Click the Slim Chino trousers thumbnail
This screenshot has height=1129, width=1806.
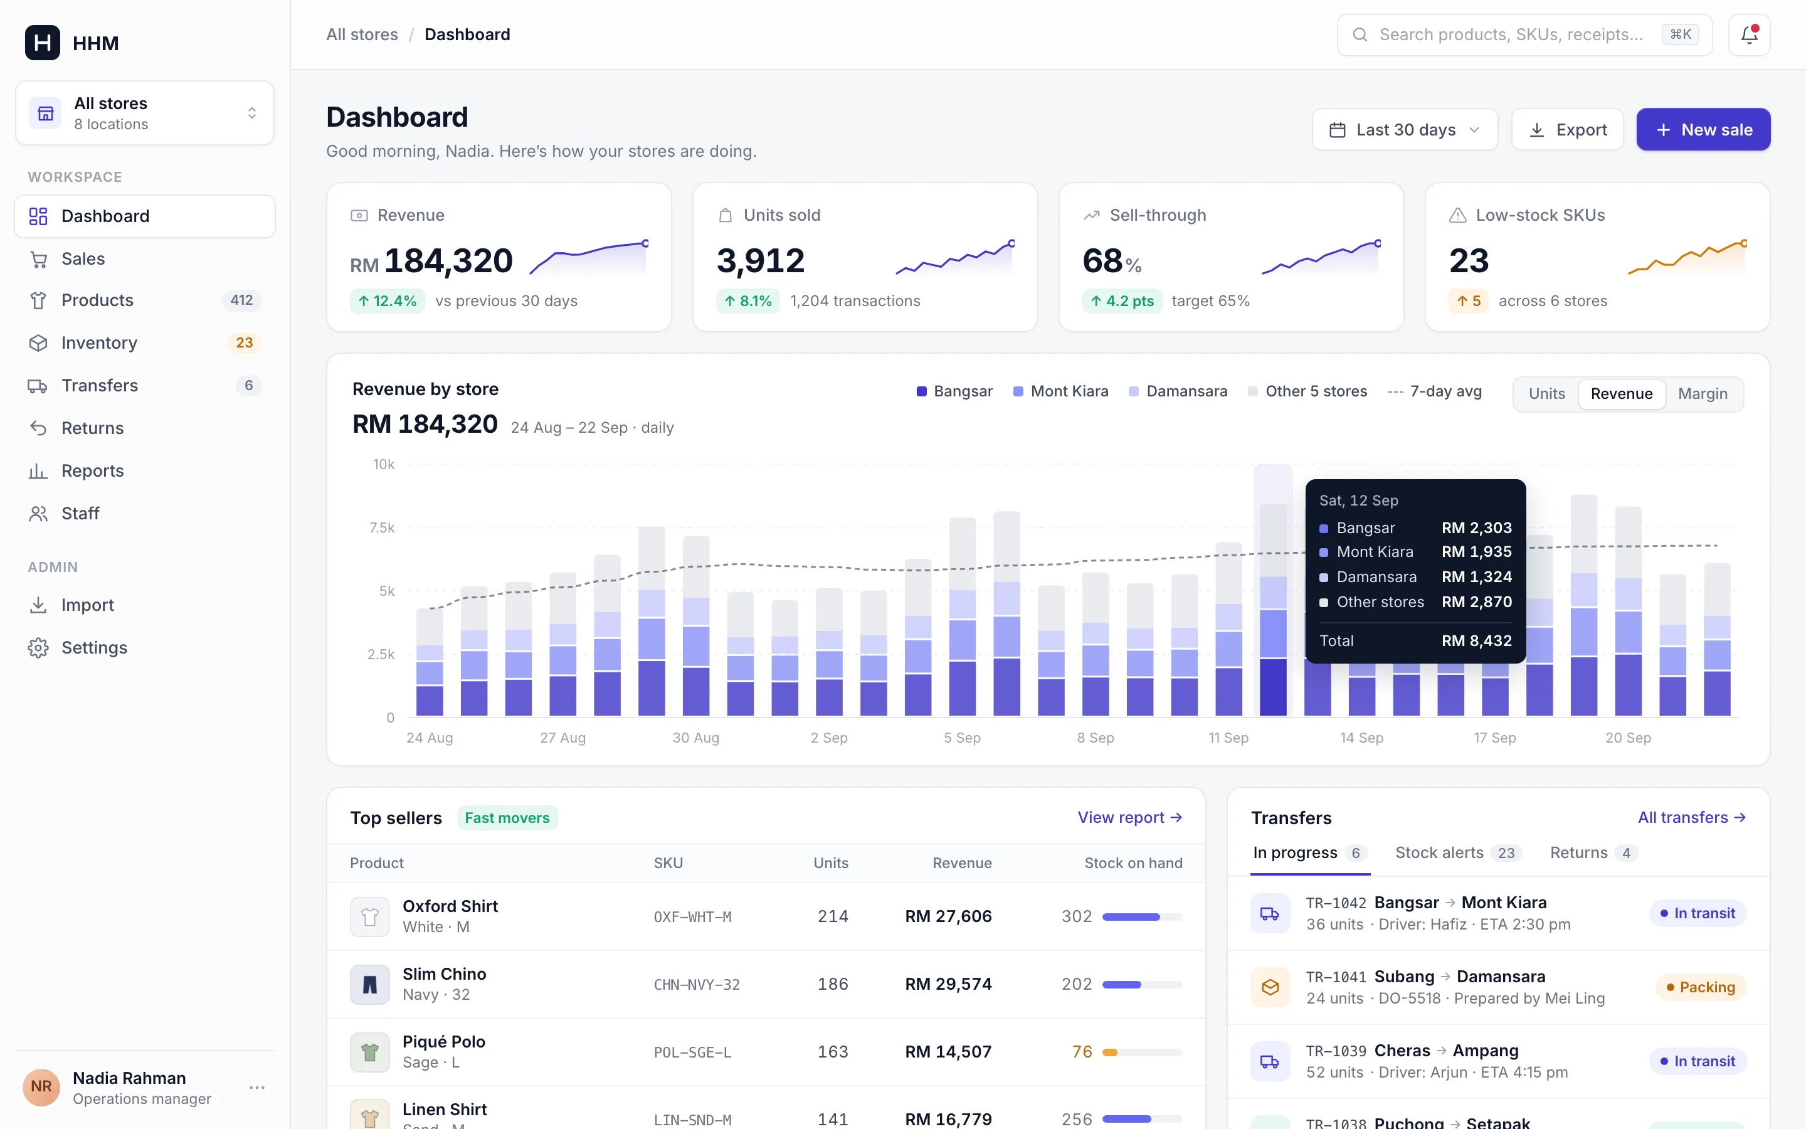pyautogui.click(x=369, y=984)
